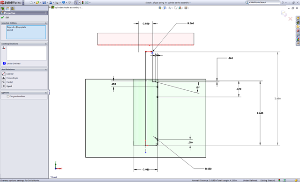This screenshot has height=182, width=300.
Task: Click the Print icon in the toolbar
Action: (57, 2)
